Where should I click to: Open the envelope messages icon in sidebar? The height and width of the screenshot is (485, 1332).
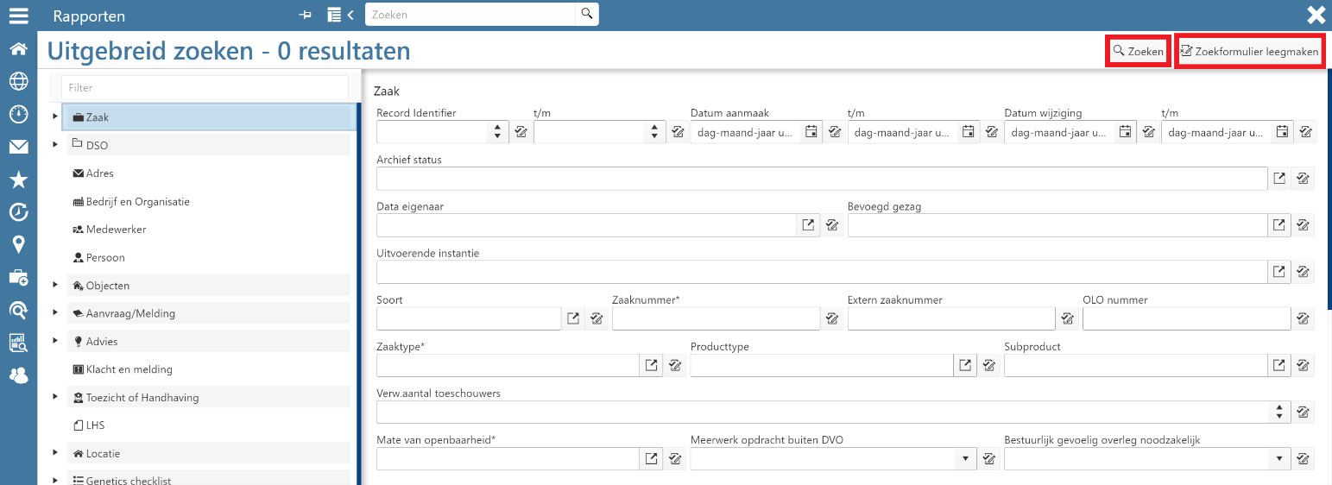coord(18,147)
